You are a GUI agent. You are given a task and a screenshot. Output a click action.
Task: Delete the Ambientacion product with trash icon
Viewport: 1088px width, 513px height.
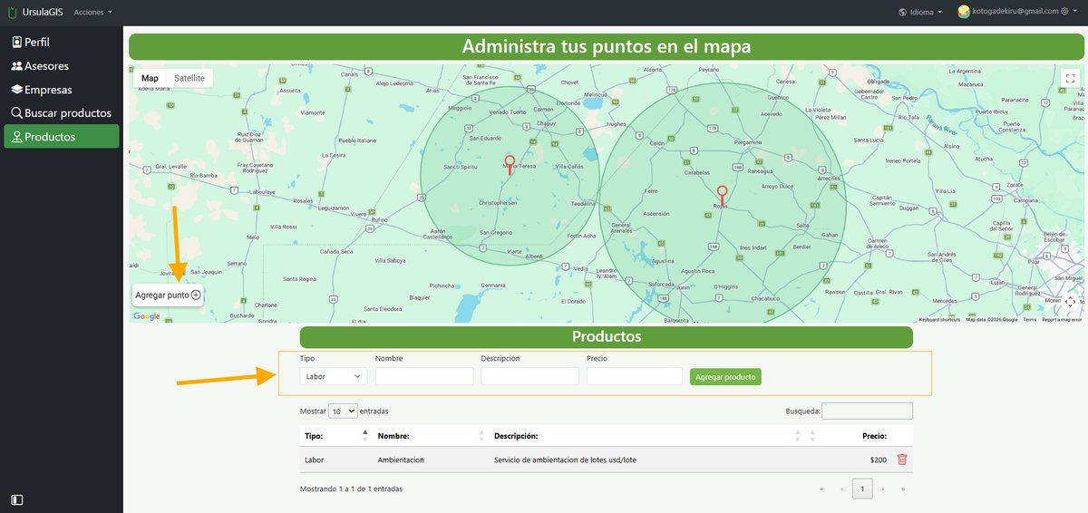pyautogui.click(x=902, y=460)
